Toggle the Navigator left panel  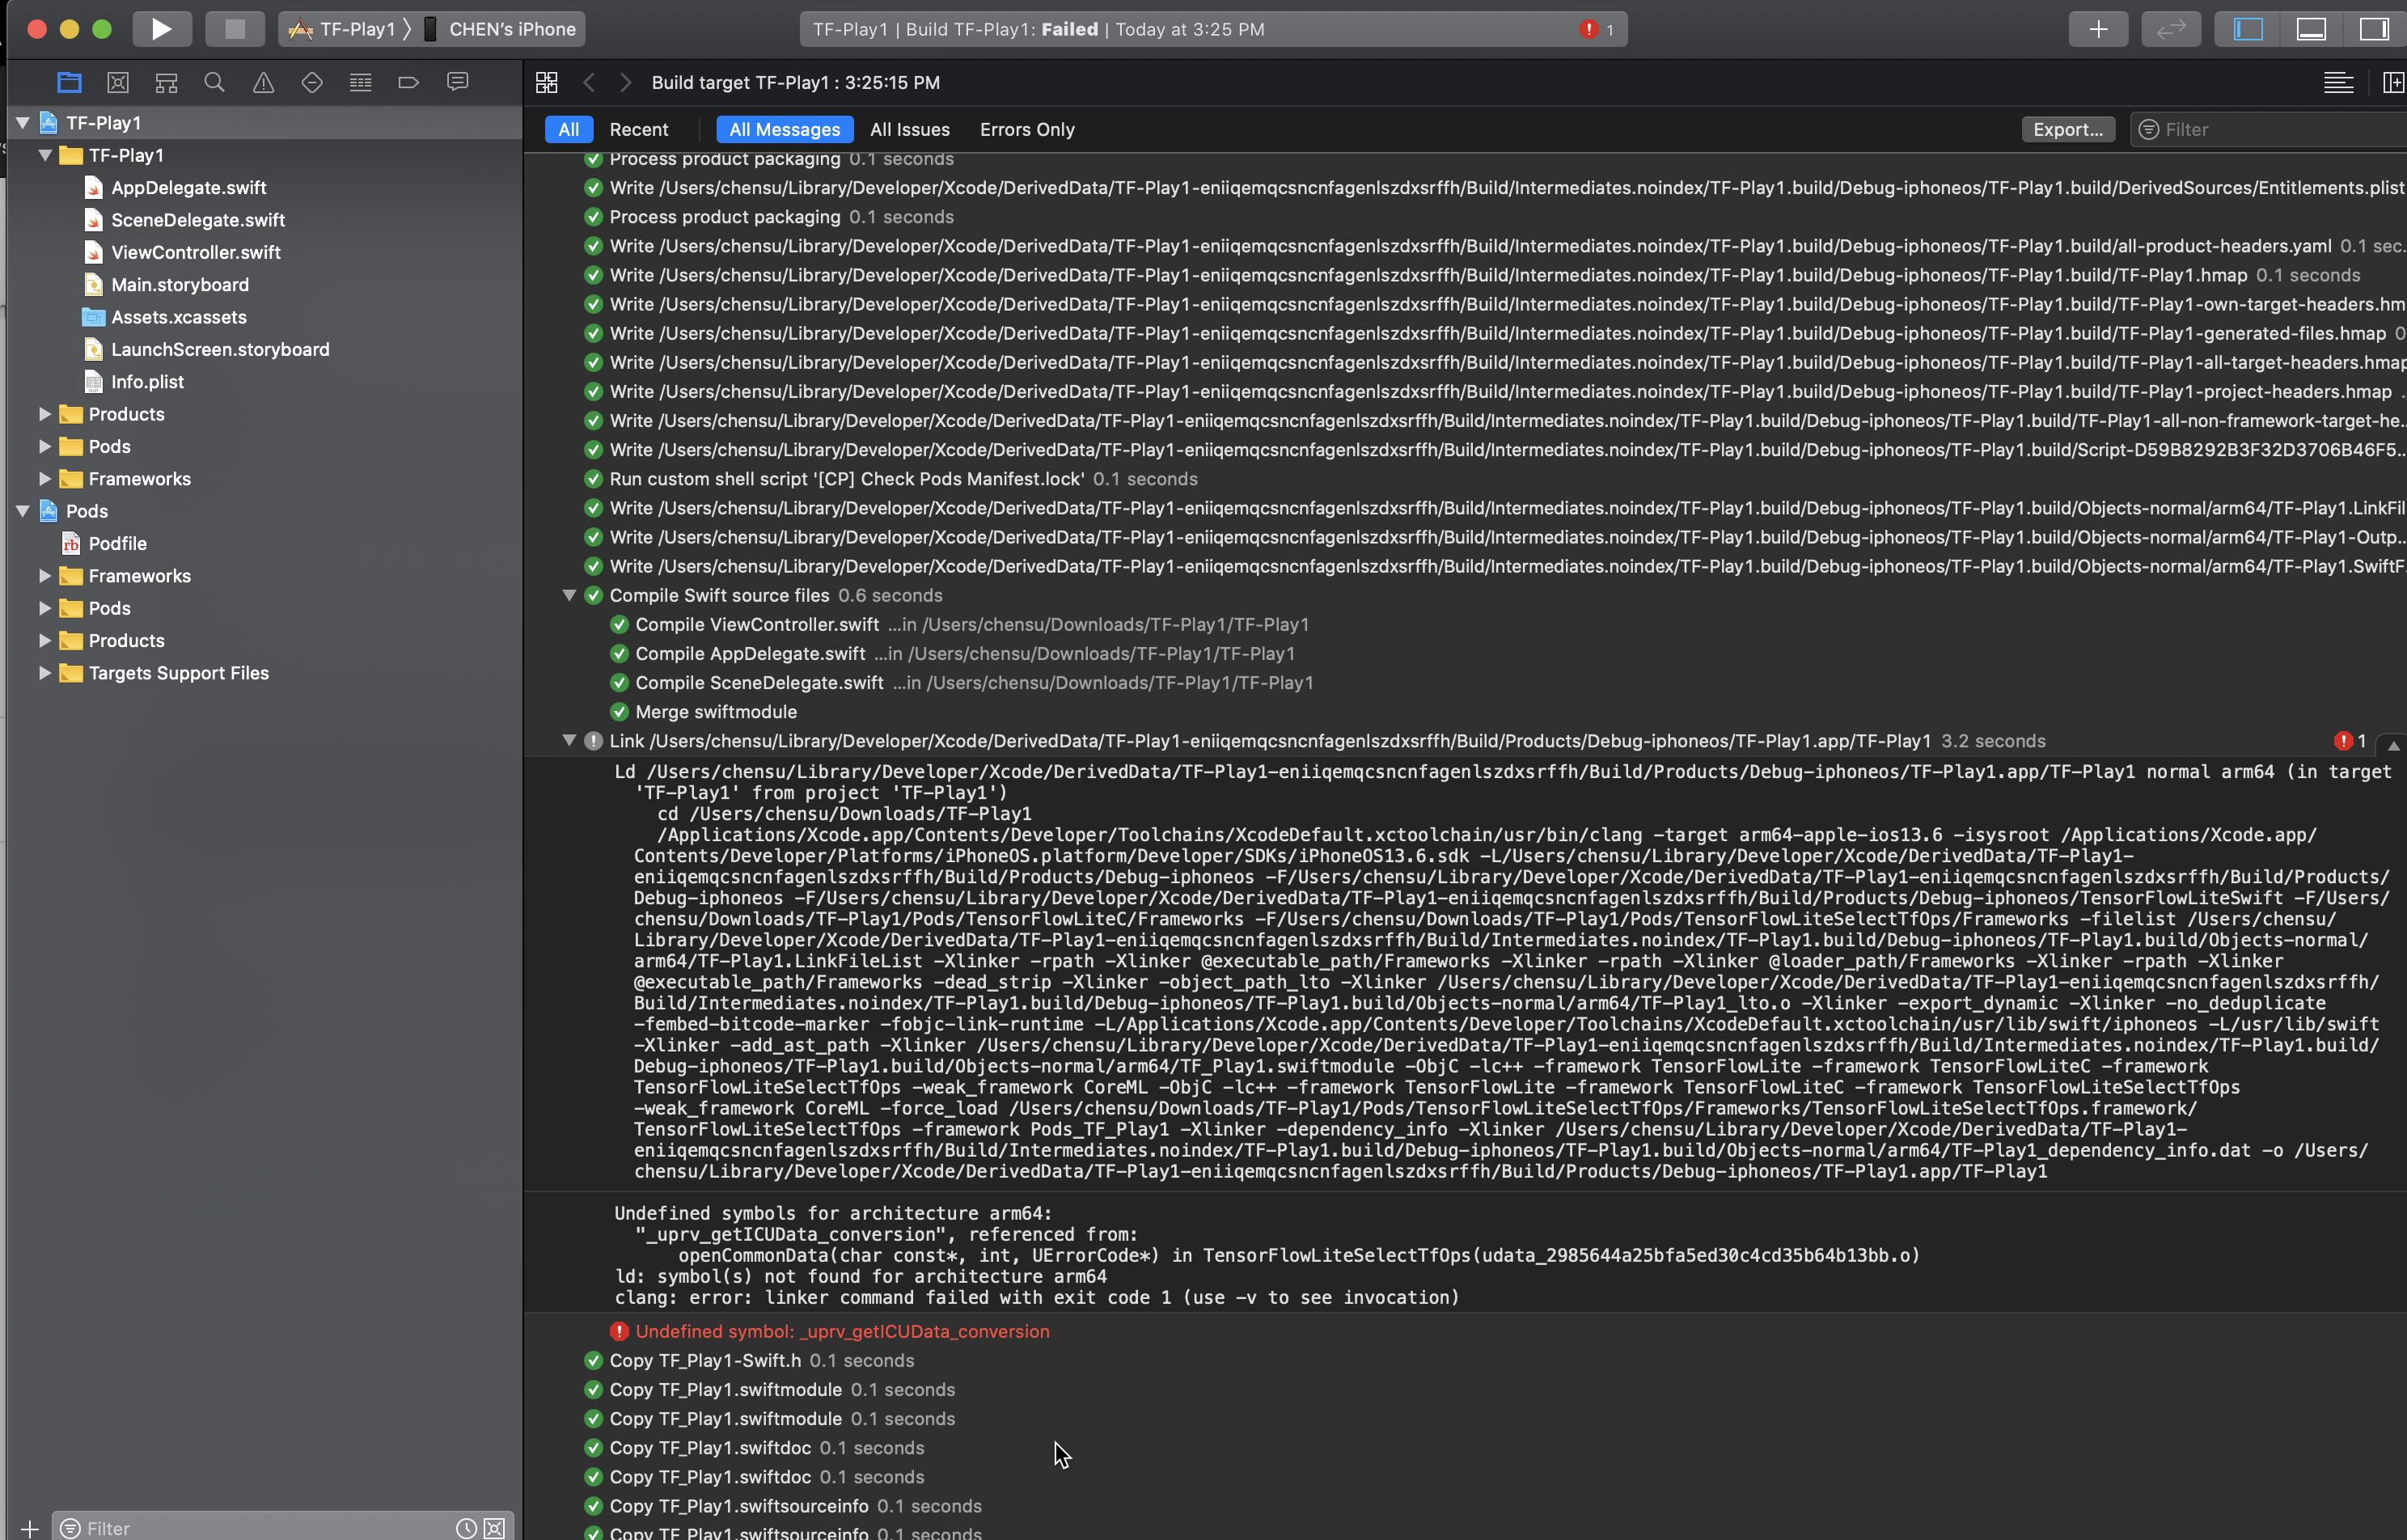(2248, 29)
